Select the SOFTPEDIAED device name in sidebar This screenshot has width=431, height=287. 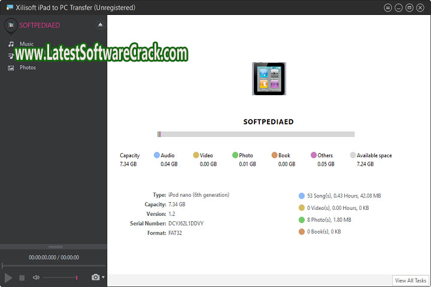coord(40,25)
